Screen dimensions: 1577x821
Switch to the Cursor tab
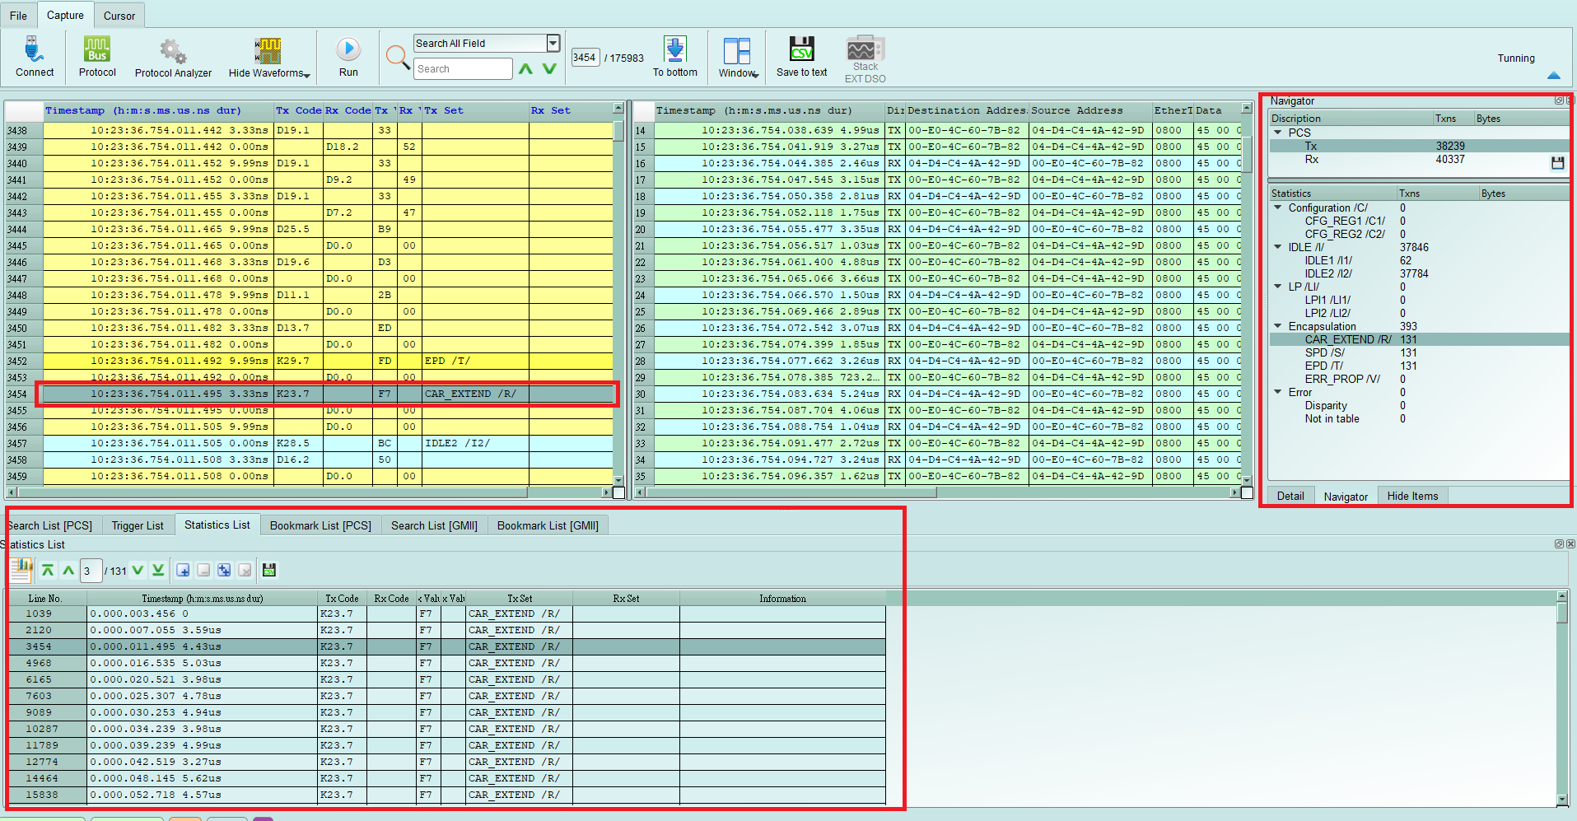[119, 16]
